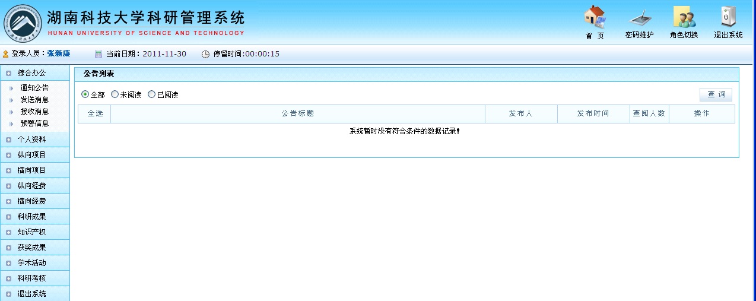
Task: Click the username link 张新康
Action: tap(59, 54)
